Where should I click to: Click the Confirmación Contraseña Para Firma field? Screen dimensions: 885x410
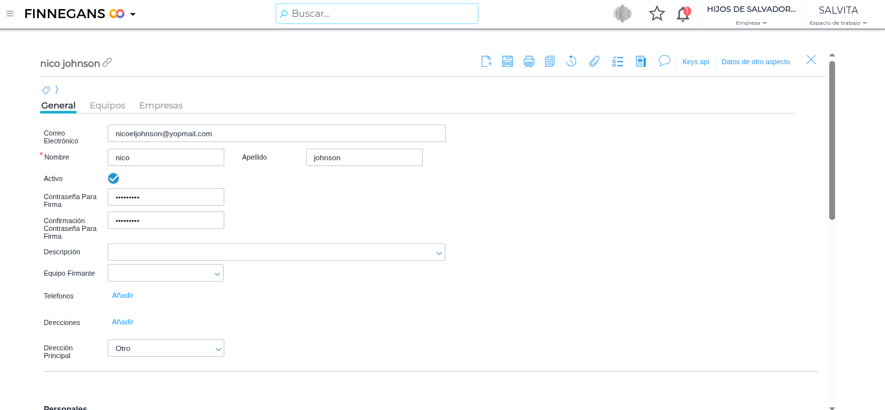pyautogui.click(x=166, y=221)
